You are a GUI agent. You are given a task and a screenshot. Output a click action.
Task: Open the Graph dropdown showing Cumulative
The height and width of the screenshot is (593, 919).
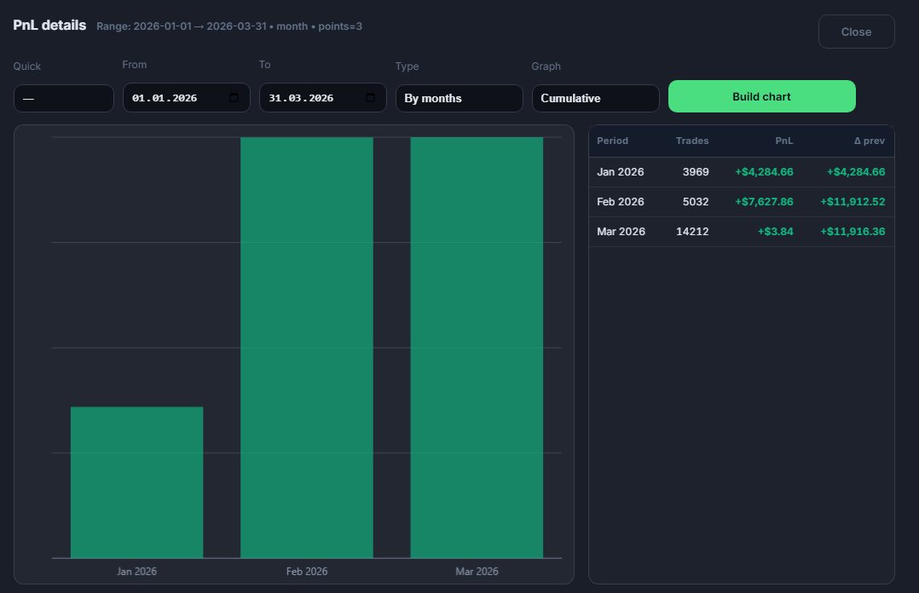click(x=595, y=99)
